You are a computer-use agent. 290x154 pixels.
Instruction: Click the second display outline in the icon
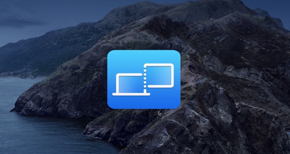(159, 76)
